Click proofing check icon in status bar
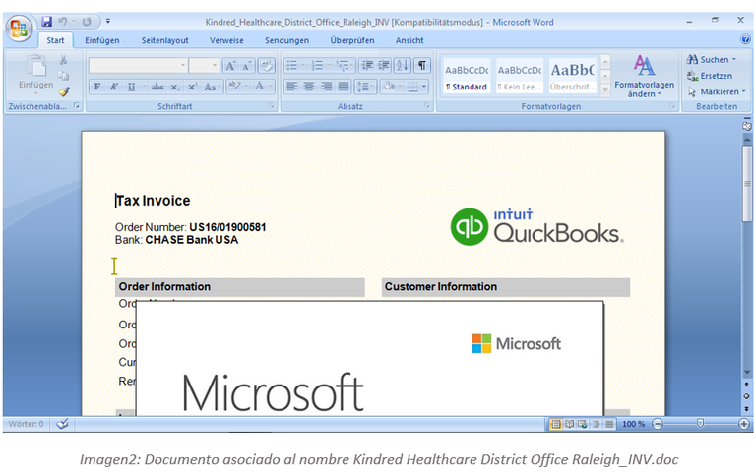 62,424
